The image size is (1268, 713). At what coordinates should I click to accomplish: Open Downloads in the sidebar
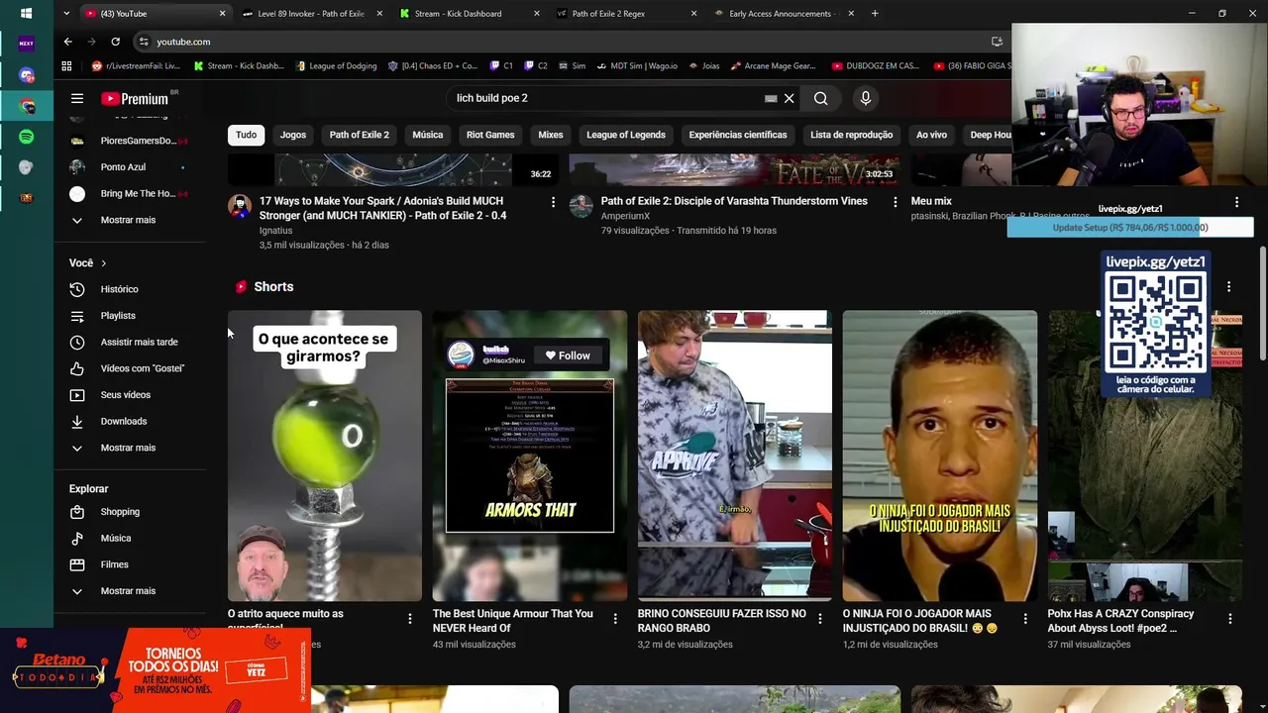pos(123,421)
